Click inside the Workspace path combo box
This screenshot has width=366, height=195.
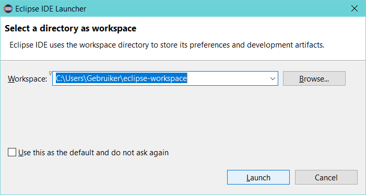pos(165,78)
